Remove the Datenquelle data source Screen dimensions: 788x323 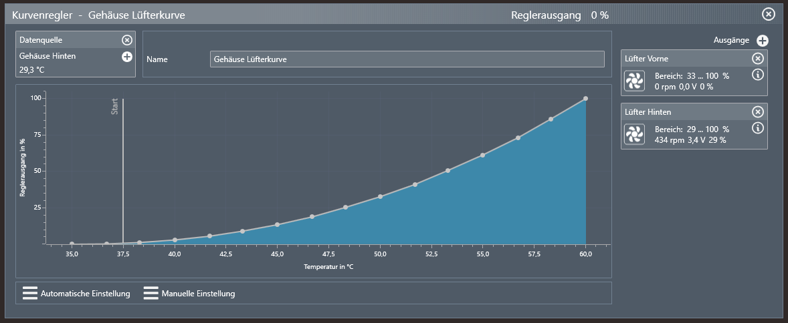point(127,40)
